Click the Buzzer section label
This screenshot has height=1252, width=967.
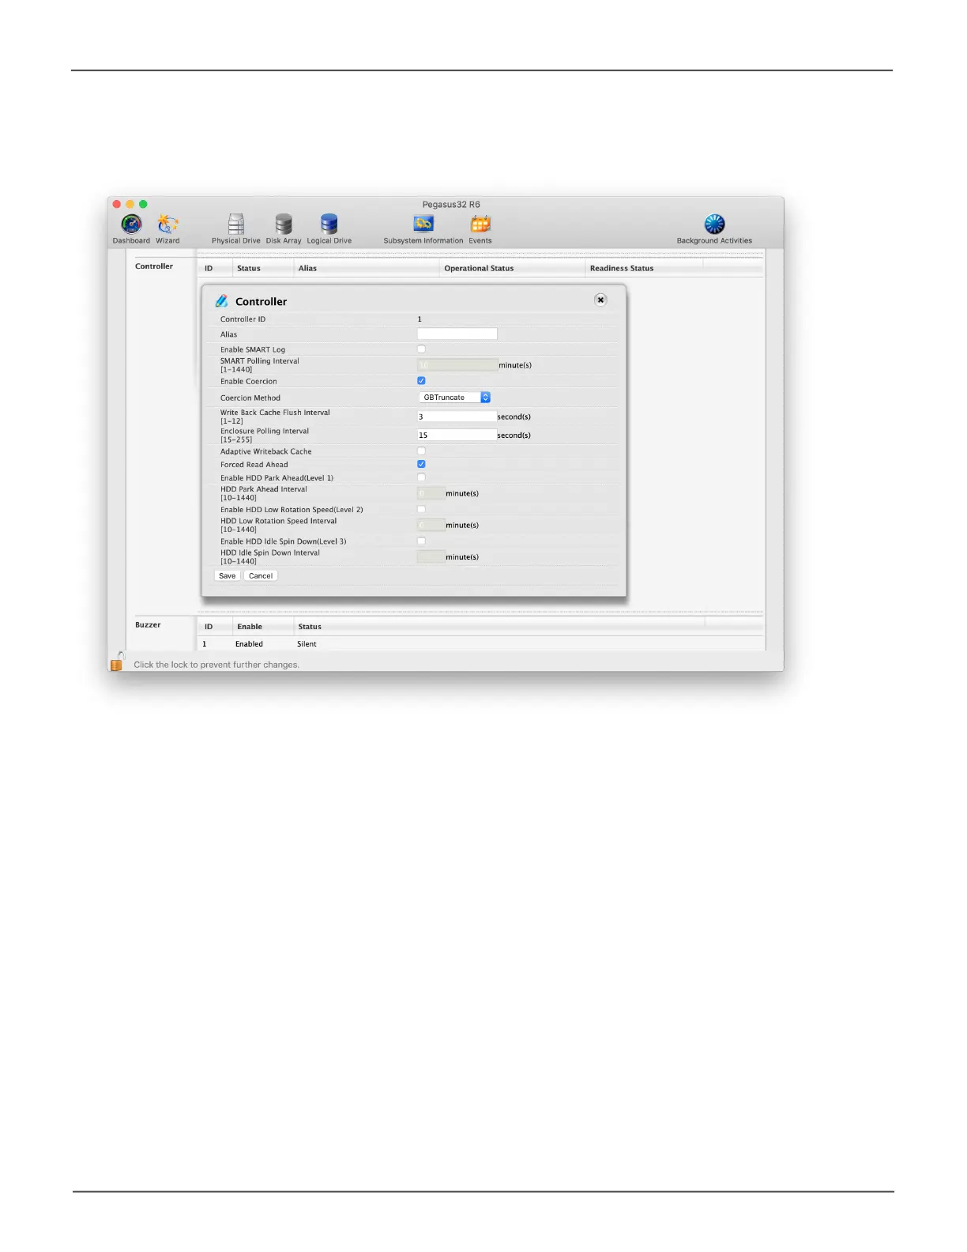(148, 624)
